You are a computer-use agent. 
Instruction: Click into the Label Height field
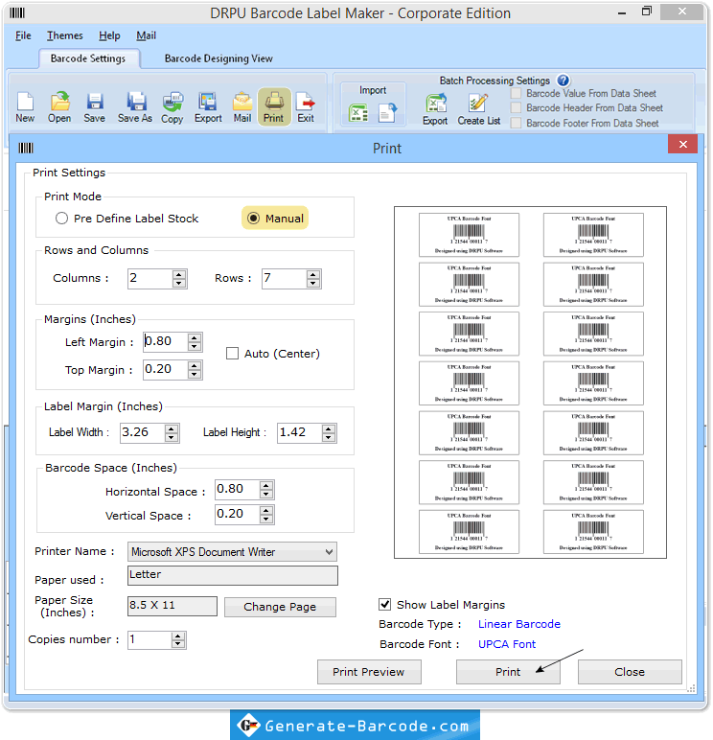(x=300, y=432)
